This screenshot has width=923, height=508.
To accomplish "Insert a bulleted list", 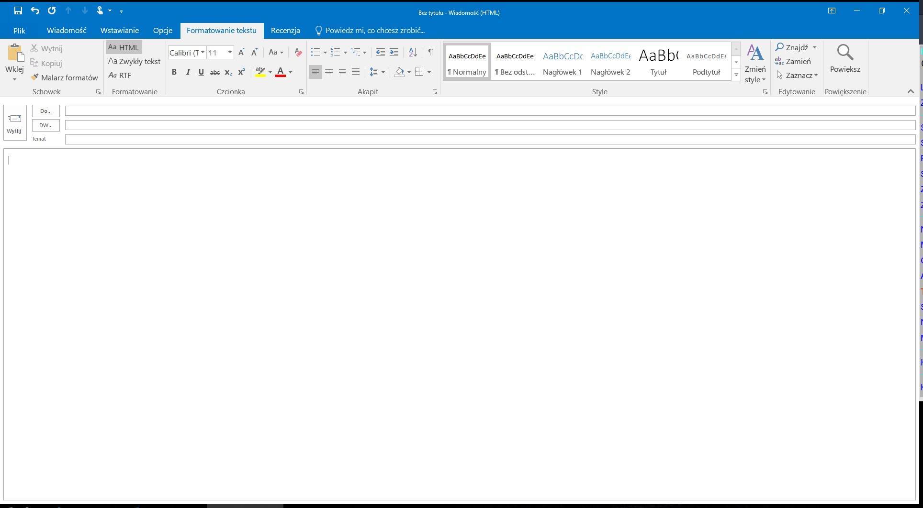I will [x=315, y=52].
